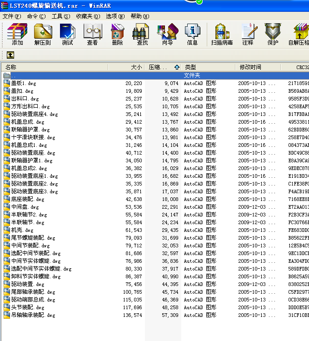309x341 pixels.
Task: Open the 工具(S) menu
Action: point(61,16)
